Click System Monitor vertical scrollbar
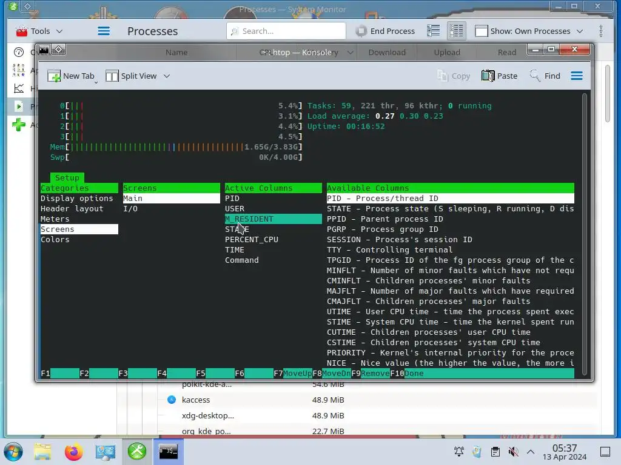This screenshot has width=621, height=465. (x=608, y=94)
